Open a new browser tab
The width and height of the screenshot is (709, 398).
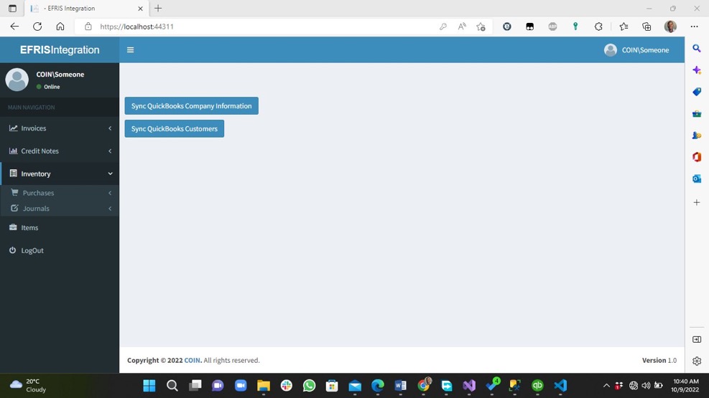click(x=158, y=8)
